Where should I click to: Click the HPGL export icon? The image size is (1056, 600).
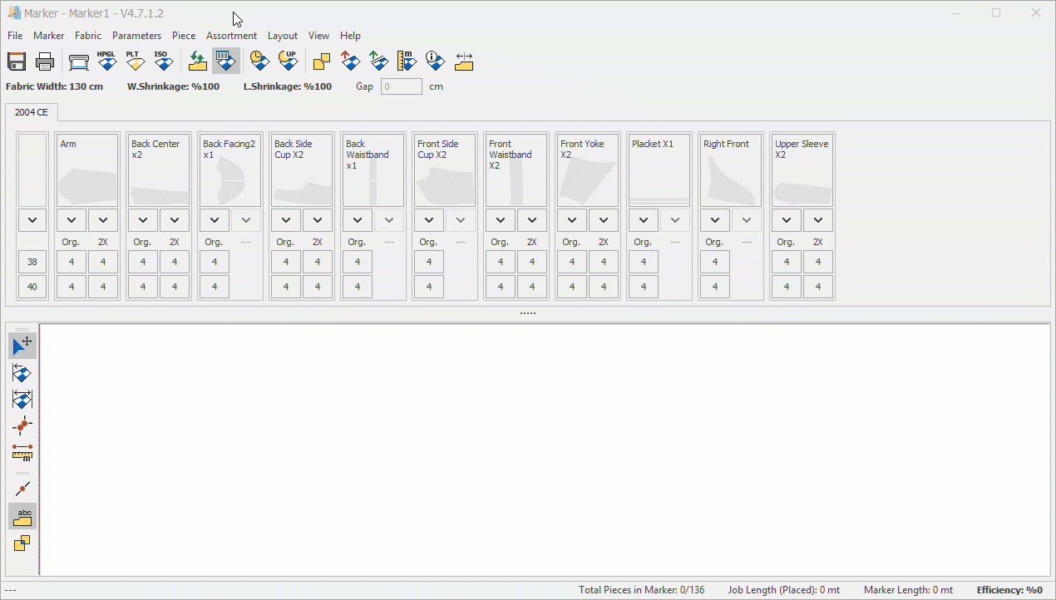tap(106, 61)
